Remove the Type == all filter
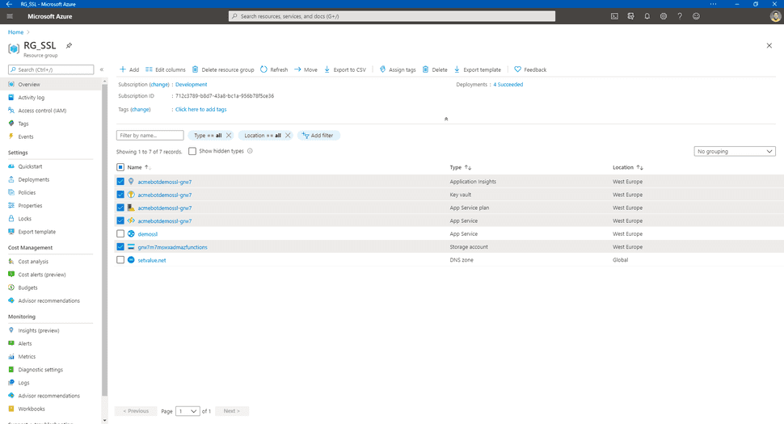 tap(229, 136)
